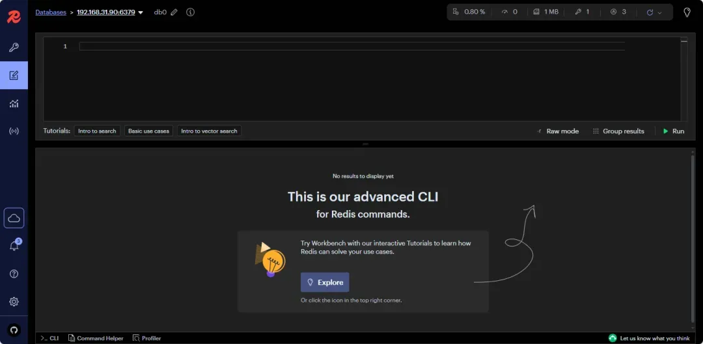
Task: Click the total keys stat showing 1
Action: click(583, 12)
